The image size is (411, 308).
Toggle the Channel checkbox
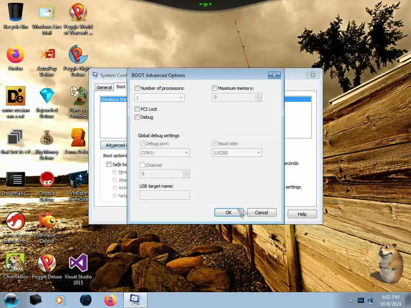click(x=142, y=165)
